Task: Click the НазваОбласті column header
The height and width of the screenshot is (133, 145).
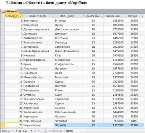Action: click(38, 16)
